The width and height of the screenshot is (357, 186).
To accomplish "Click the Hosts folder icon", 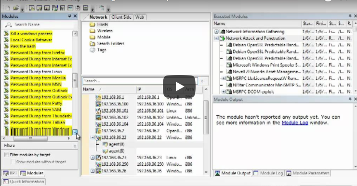I will coord(92,25).
